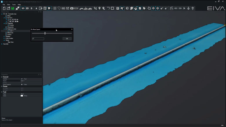
Task: Click the color palette icon
Action: [x=131, y=8]
